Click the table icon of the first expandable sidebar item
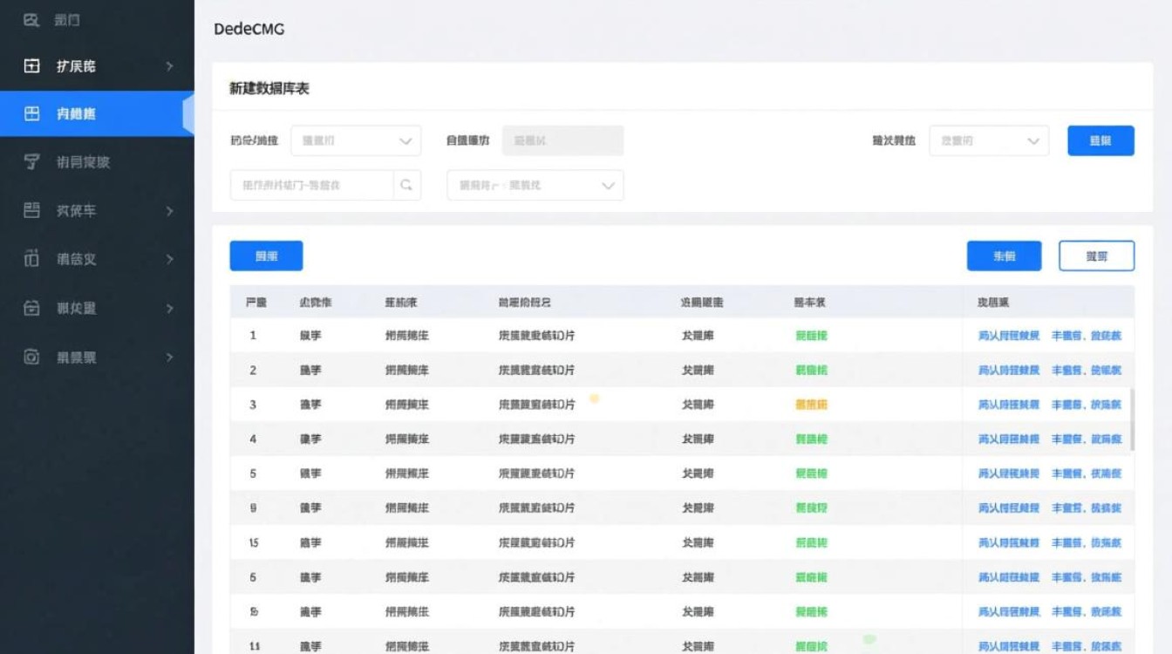This screenshot has width=1172, height=654. coord(31,66)
